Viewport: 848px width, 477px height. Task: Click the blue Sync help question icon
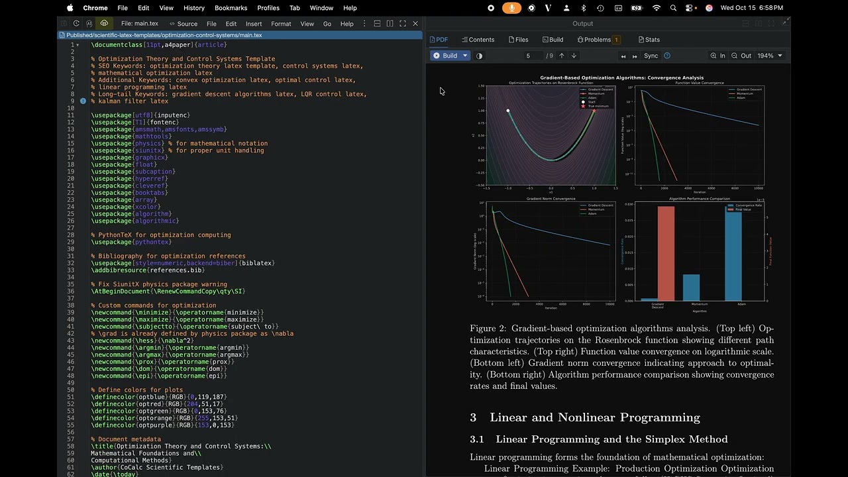pyautogui.click(x=667, y=56)
